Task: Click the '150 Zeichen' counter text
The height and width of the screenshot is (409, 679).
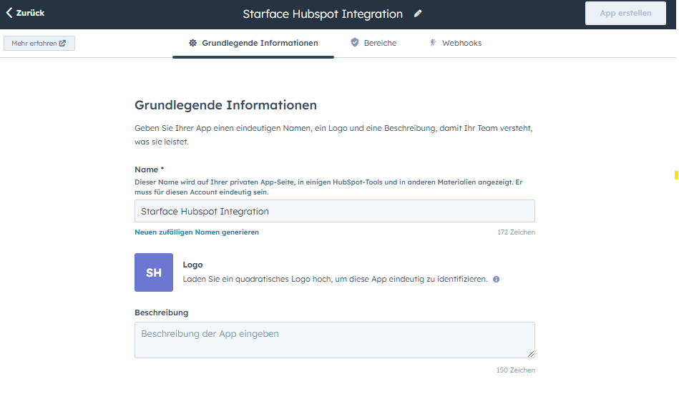Action: pos(516,370)
